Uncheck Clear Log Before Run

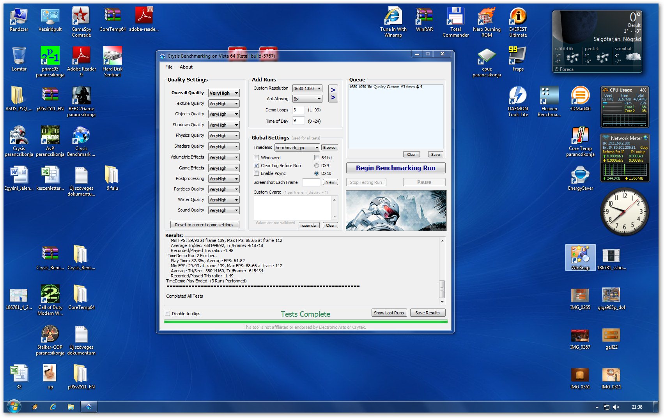256,166
